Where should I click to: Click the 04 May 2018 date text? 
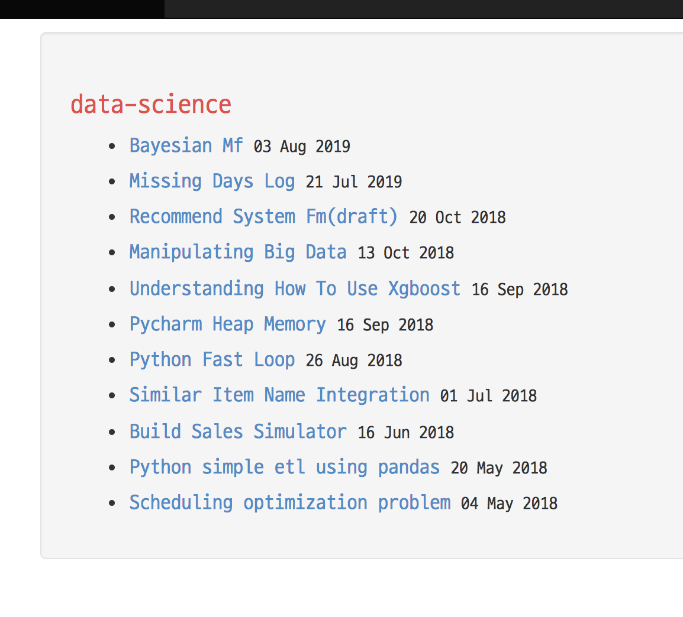509,504
